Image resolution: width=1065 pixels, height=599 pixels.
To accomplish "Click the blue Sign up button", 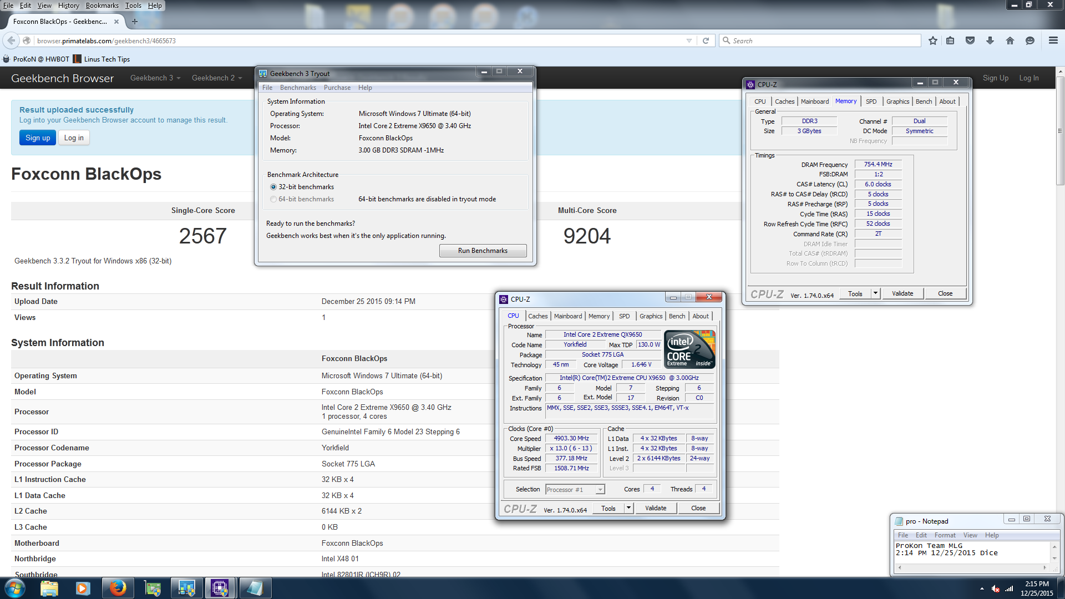I will click(38, 138).
